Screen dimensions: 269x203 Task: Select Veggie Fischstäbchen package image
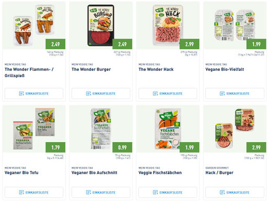pyautogui.click(x=168, y=129)
